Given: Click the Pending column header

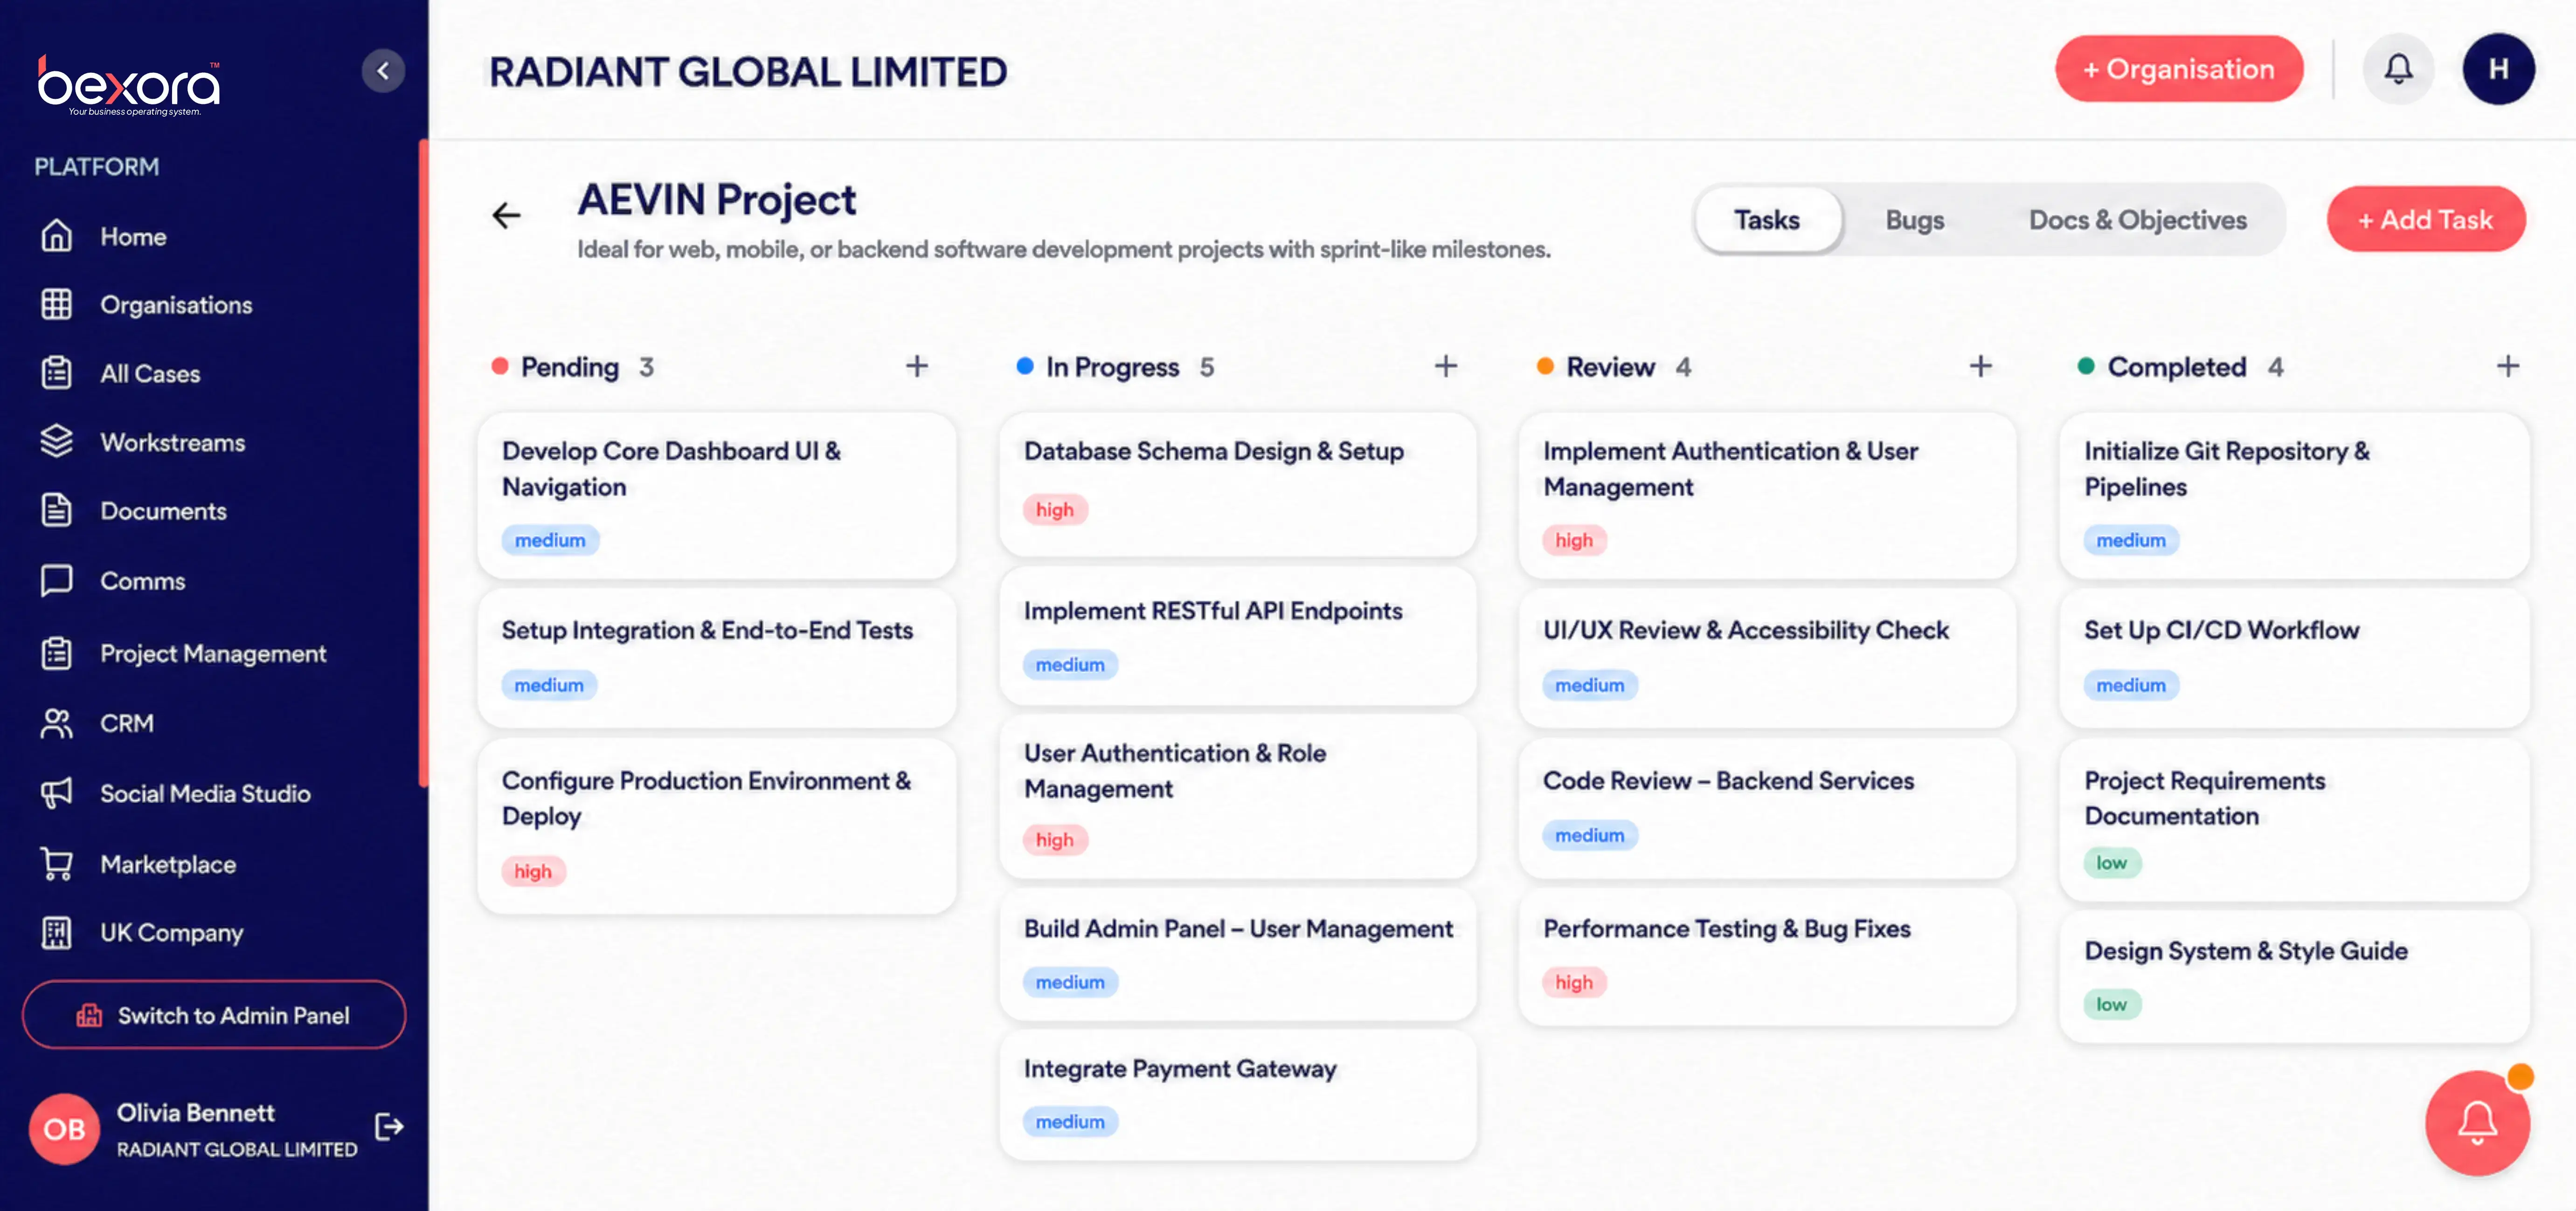Looking at the screenshot, I should pos(570,367).
